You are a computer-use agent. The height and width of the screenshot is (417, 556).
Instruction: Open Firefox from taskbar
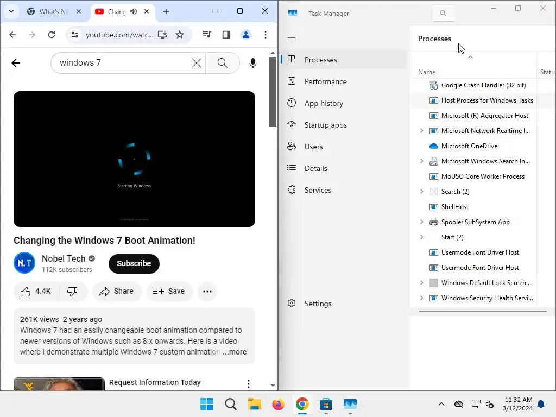[279, 404]
